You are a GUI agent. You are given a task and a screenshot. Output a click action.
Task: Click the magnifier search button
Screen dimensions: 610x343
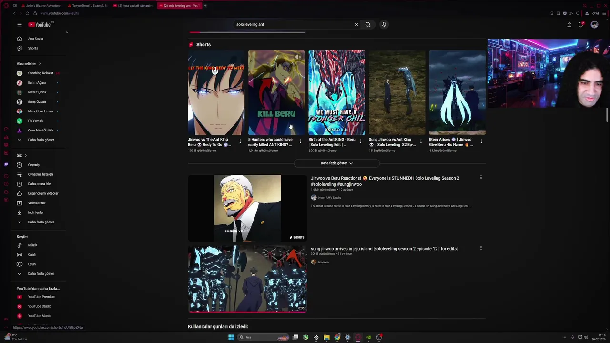368,24
